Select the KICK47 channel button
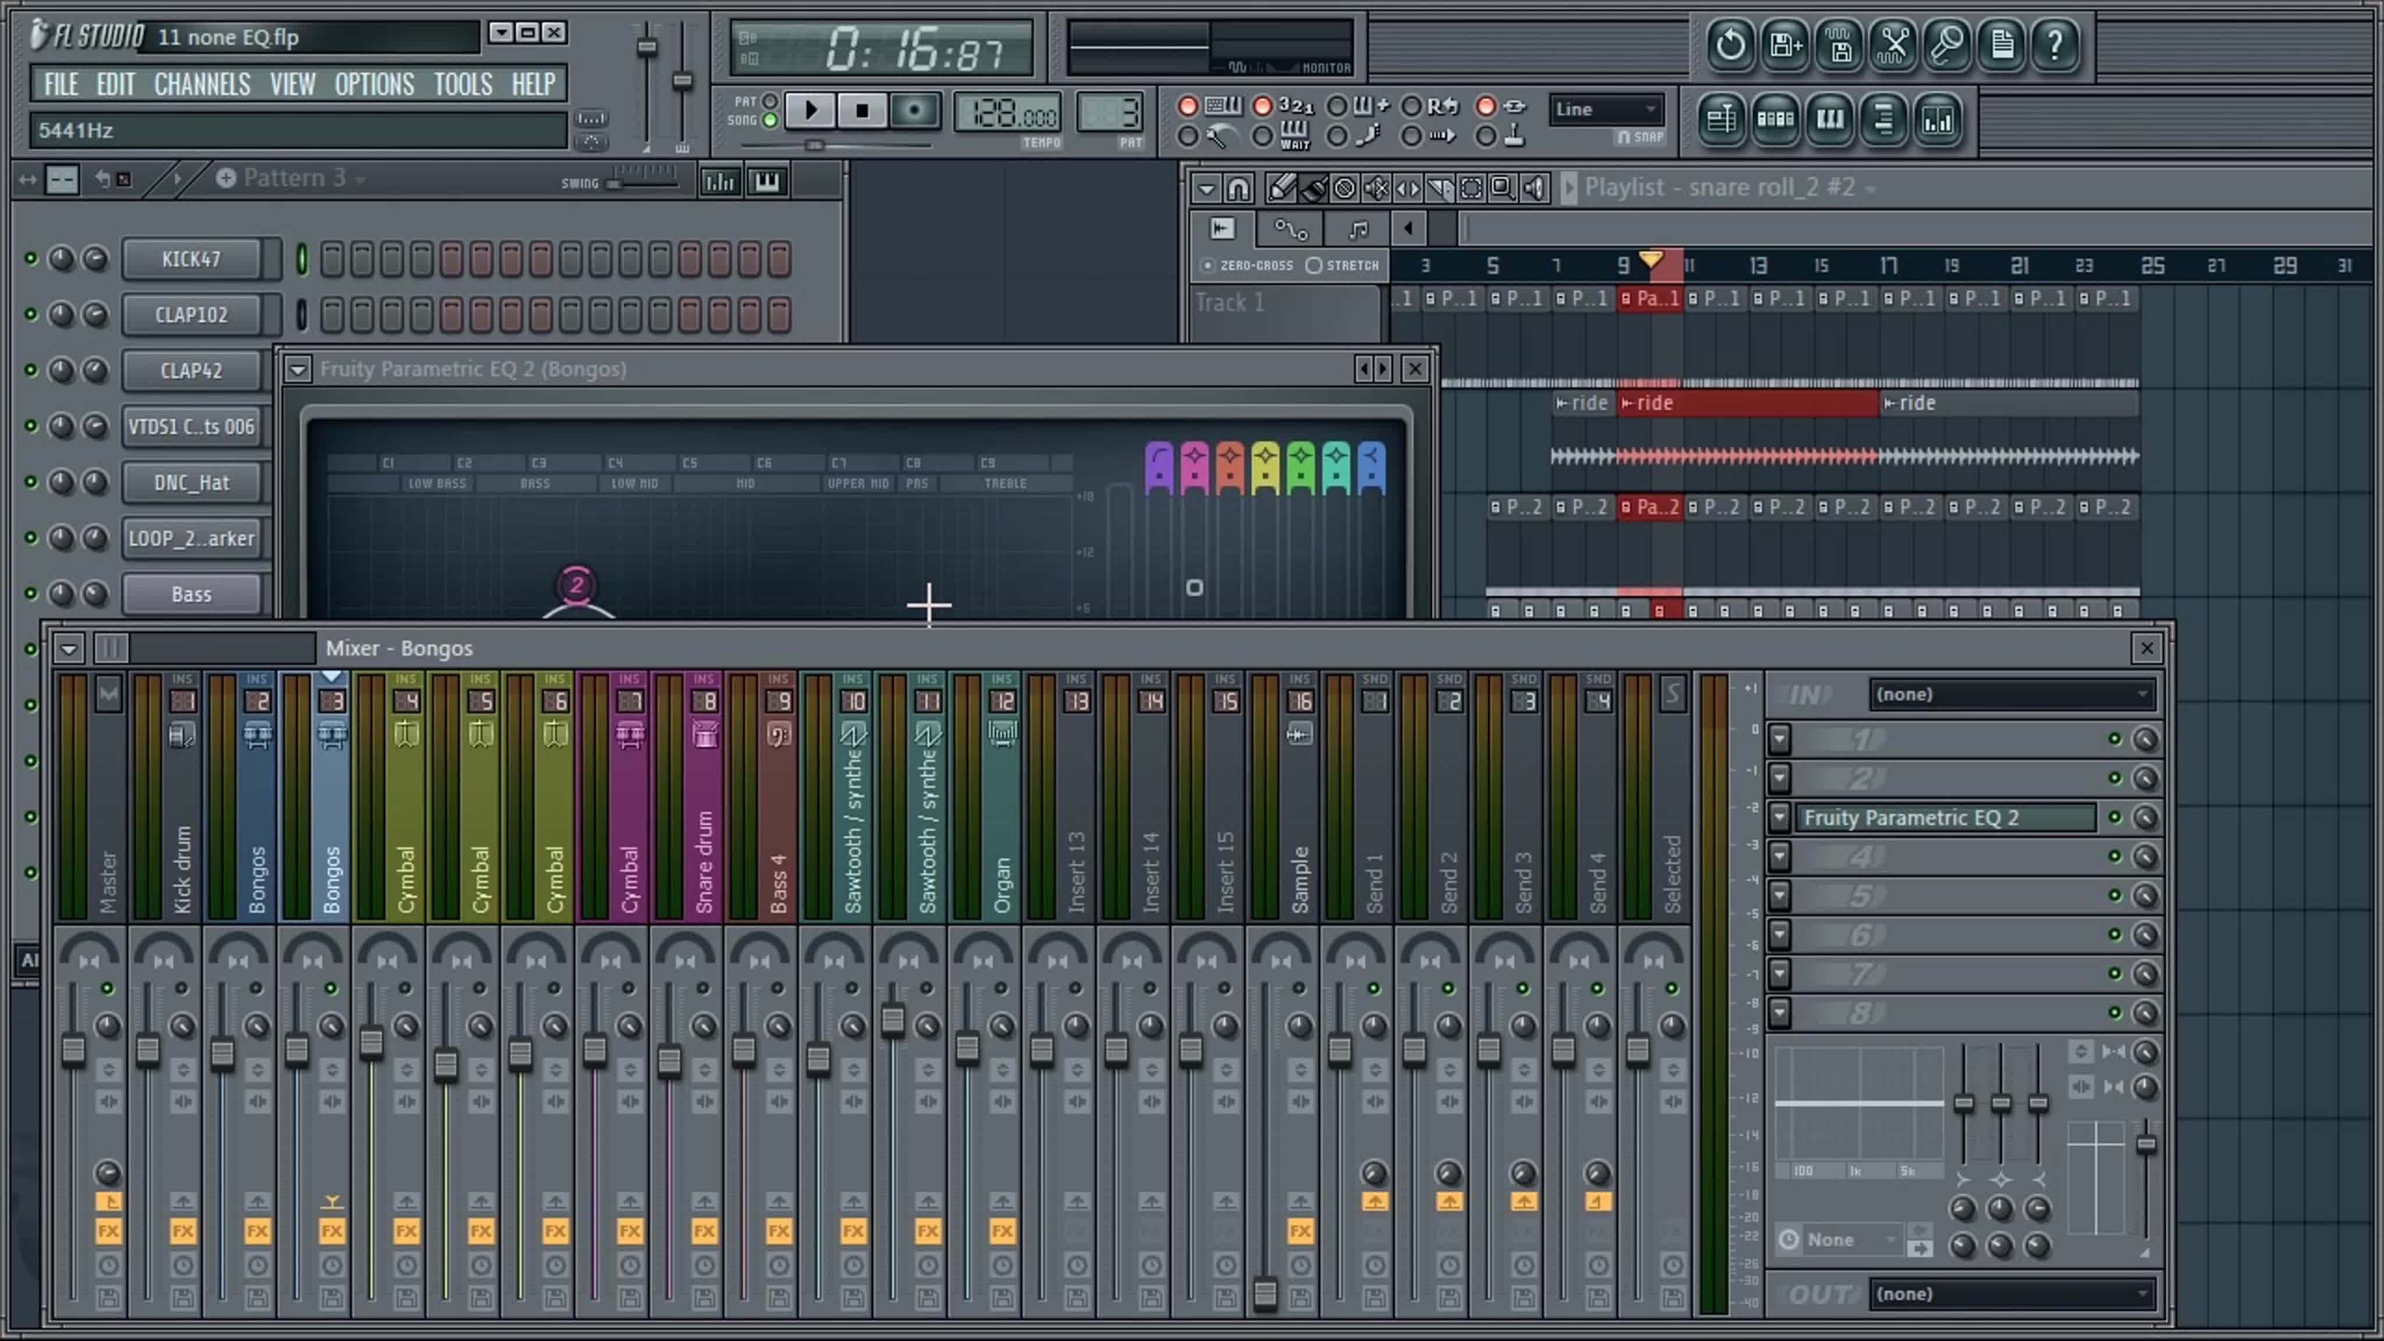Image resolution: width=2384 pixels, height=1341 pixels. point(191,259)
